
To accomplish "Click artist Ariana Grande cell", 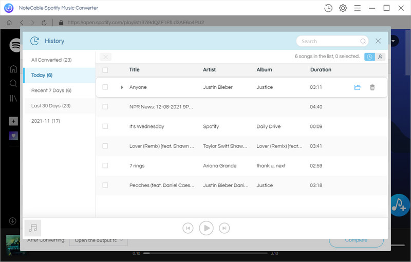I will (220, 165).
